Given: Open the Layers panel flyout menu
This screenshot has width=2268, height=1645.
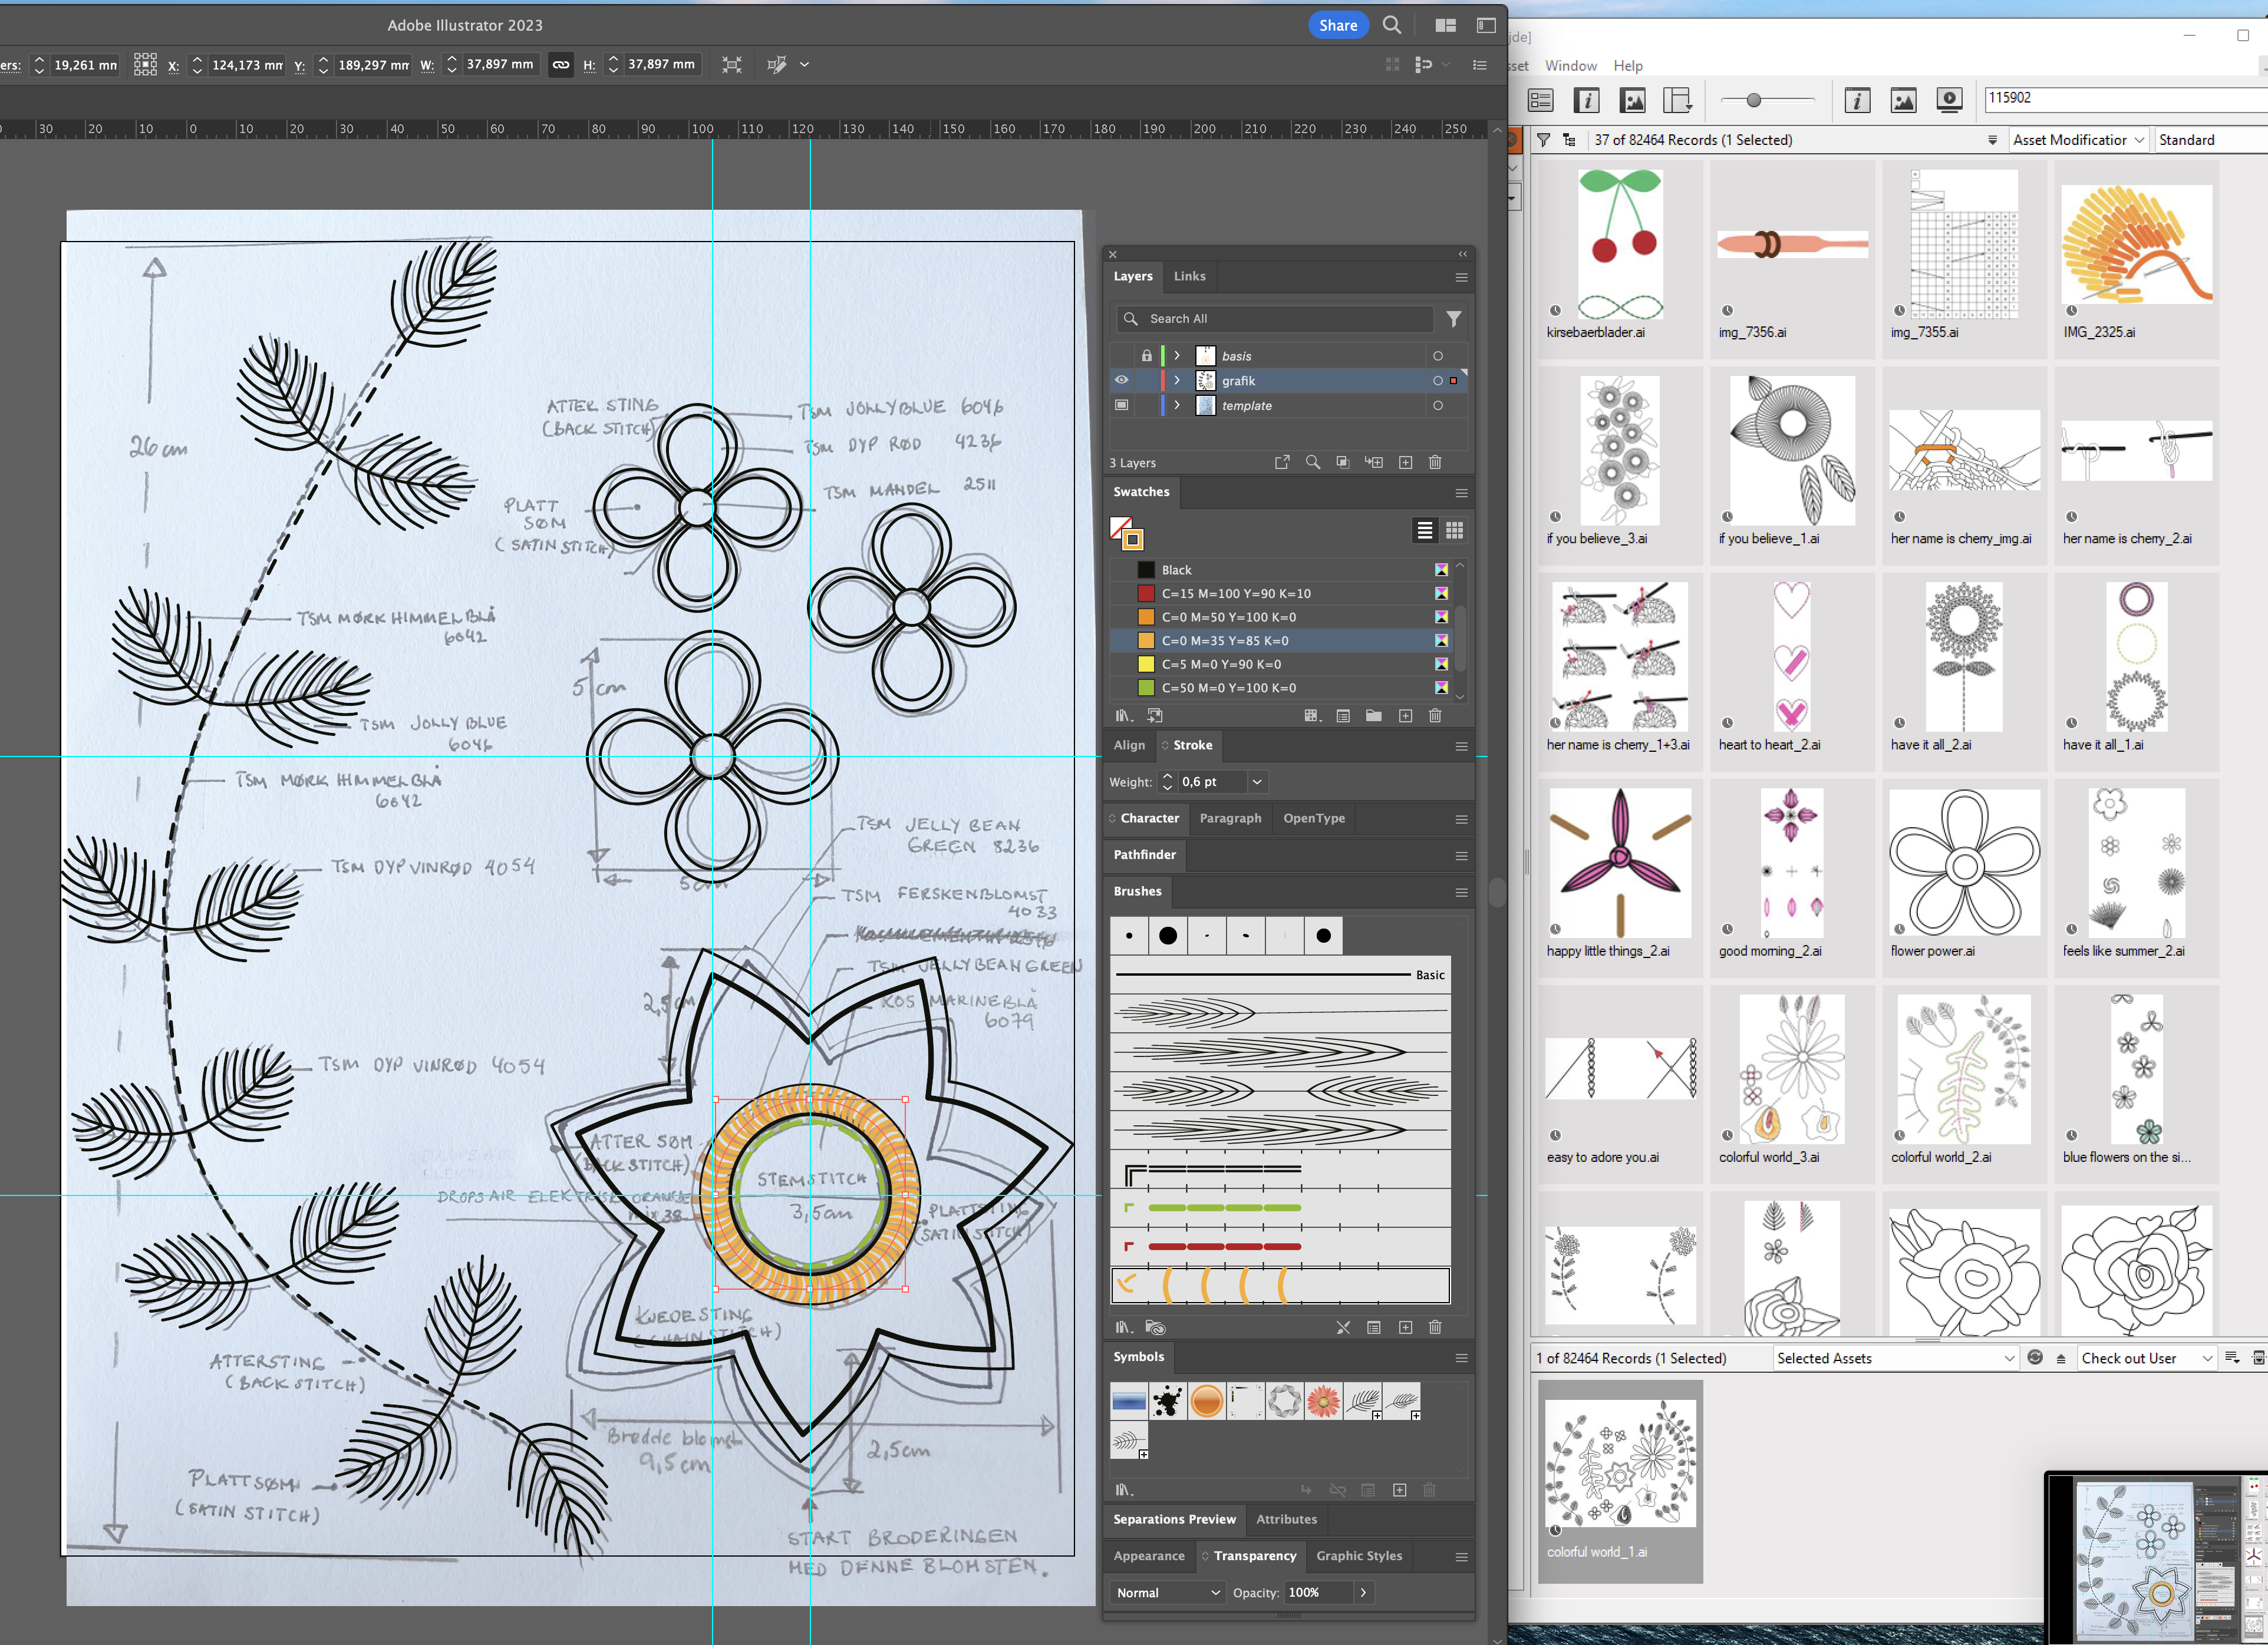Looking at the screenshot, I should [x=1461, y=277].
